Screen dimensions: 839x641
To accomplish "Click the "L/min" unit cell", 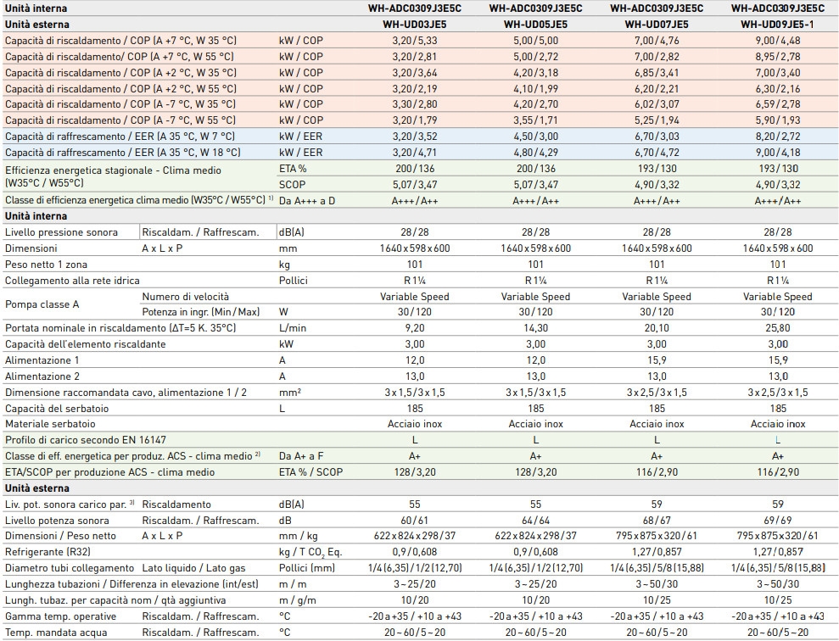I will coord(292,328).
